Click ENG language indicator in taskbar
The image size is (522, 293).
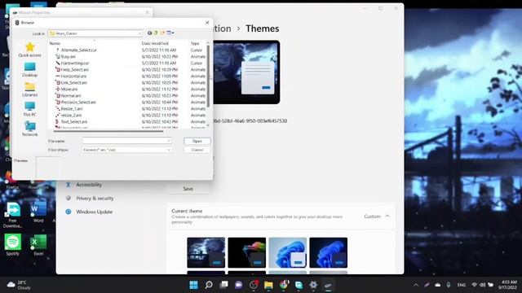[x=462, y=285]
